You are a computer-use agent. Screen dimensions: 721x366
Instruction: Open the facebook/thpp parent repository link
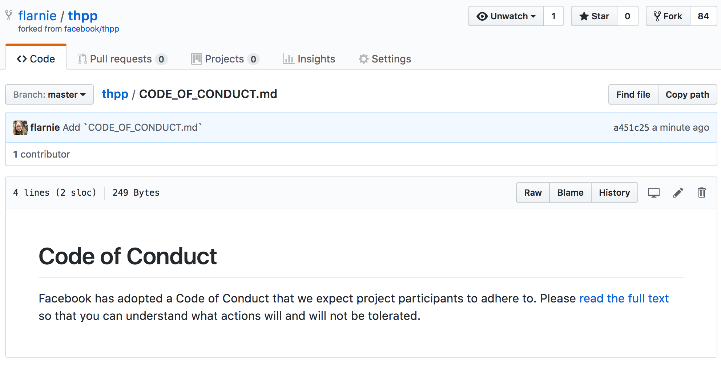(92, 29)
